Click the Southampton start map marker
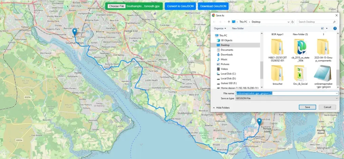Image resolution: width=344 pixels, height=159 pixels. point(75,32)
